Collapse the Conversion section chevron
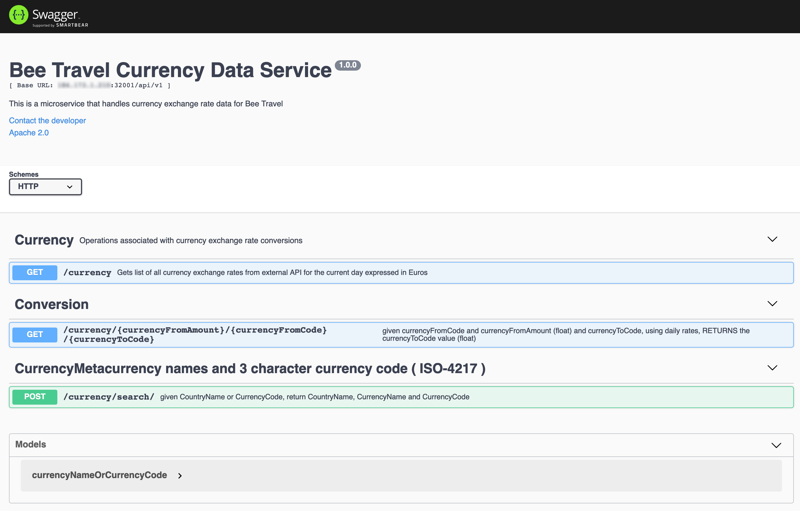This screenshot has height=511, width=800. 772,304
